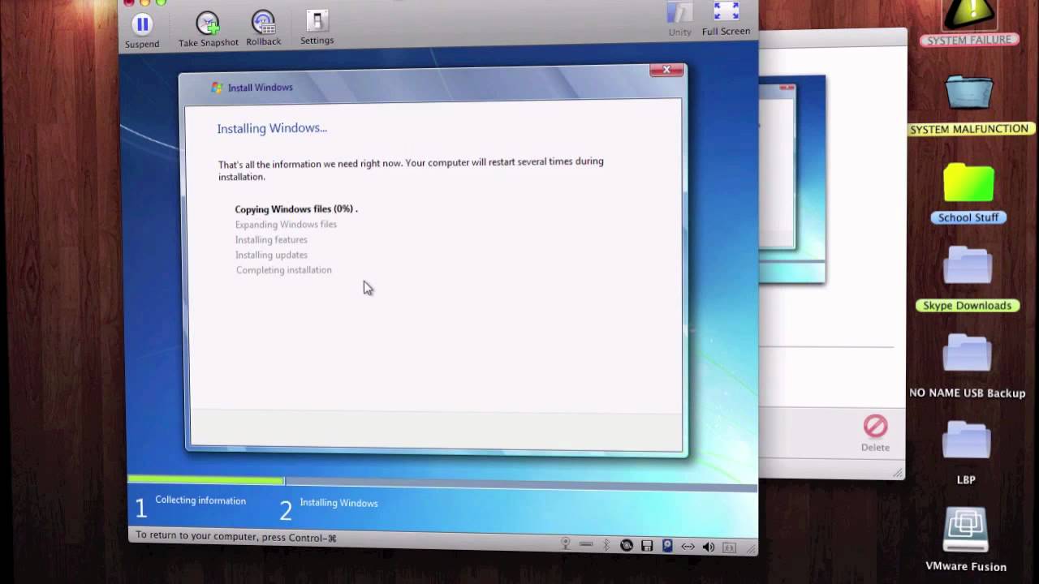Click the shared folders status icon

click(729, 547)
